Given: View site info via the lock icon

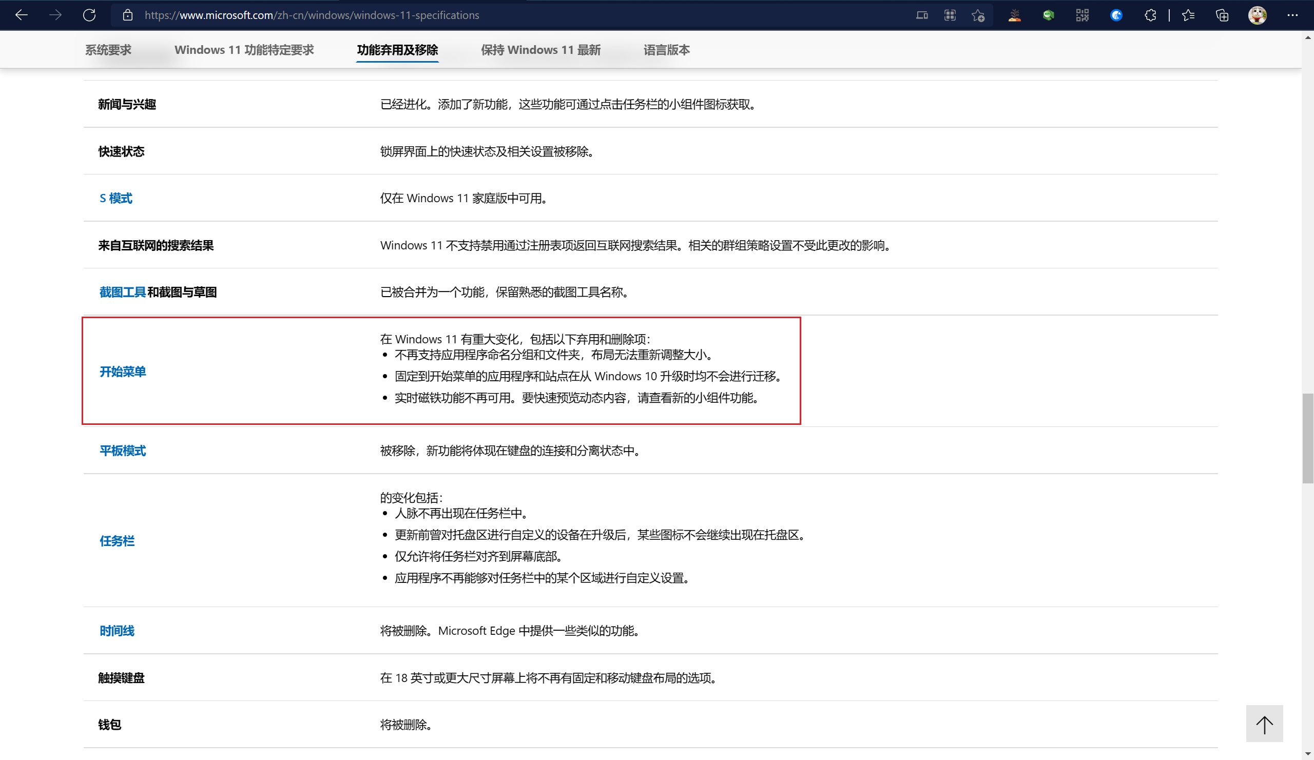Looking at the screenshot, I should (128, 15).
